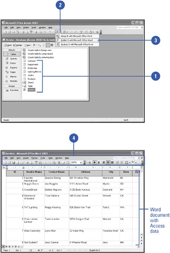
Task: Open the New Object dropdown arrow in Access
Action: [93, 32]
